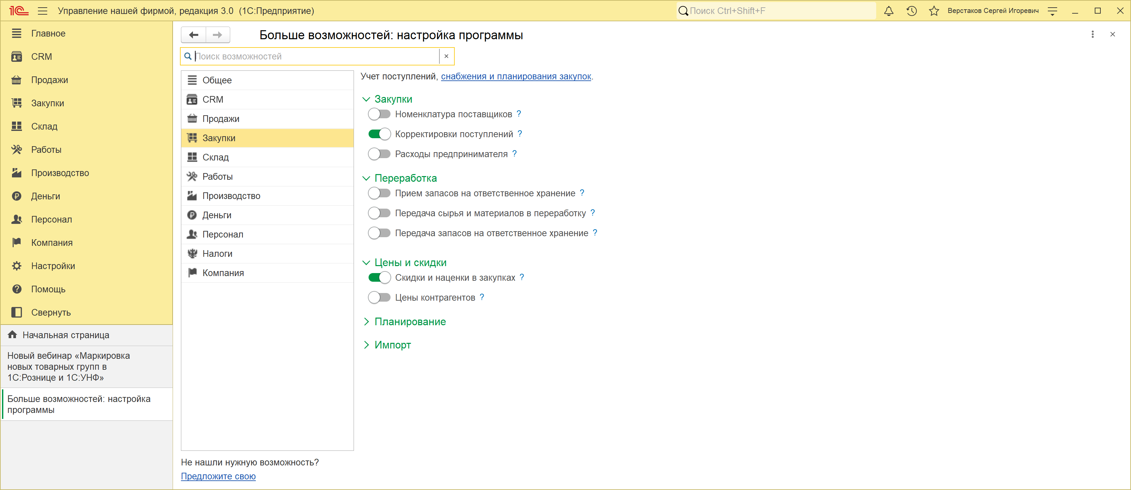This screenshot has height=490, width=1131.
Task: Turn on Передача запасов на ответственное хранение
Action: tap(379, 233)
